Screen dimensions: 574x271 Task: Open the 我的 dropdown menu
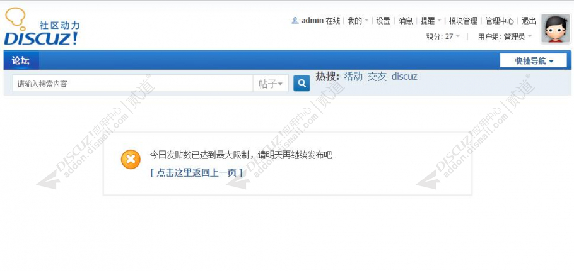pos(358,21)
